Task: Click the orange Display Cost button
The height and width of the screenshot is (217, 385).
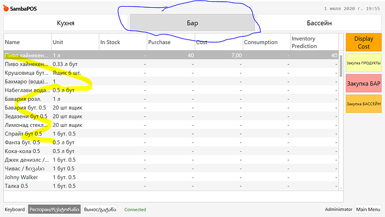Action: (x=364, y=42)
